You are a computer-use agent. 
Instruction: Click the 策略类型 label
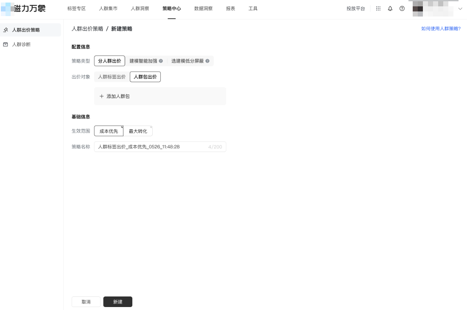81,61
